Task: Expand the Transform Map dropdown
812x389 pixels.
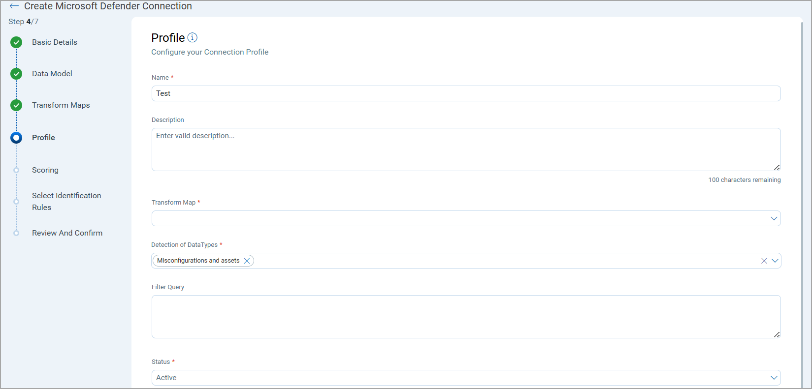Action: (x=774, y=218)
